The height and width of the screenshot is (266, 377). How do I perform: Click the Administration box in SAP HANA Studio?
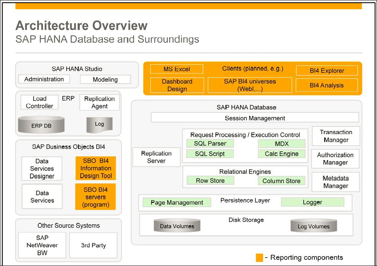44,79
